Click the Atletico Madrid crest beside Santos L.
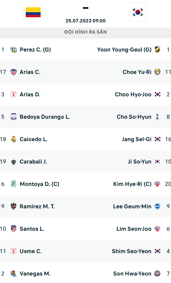The height and width of the screenshot is (283, 171). [x=13, y=228]
